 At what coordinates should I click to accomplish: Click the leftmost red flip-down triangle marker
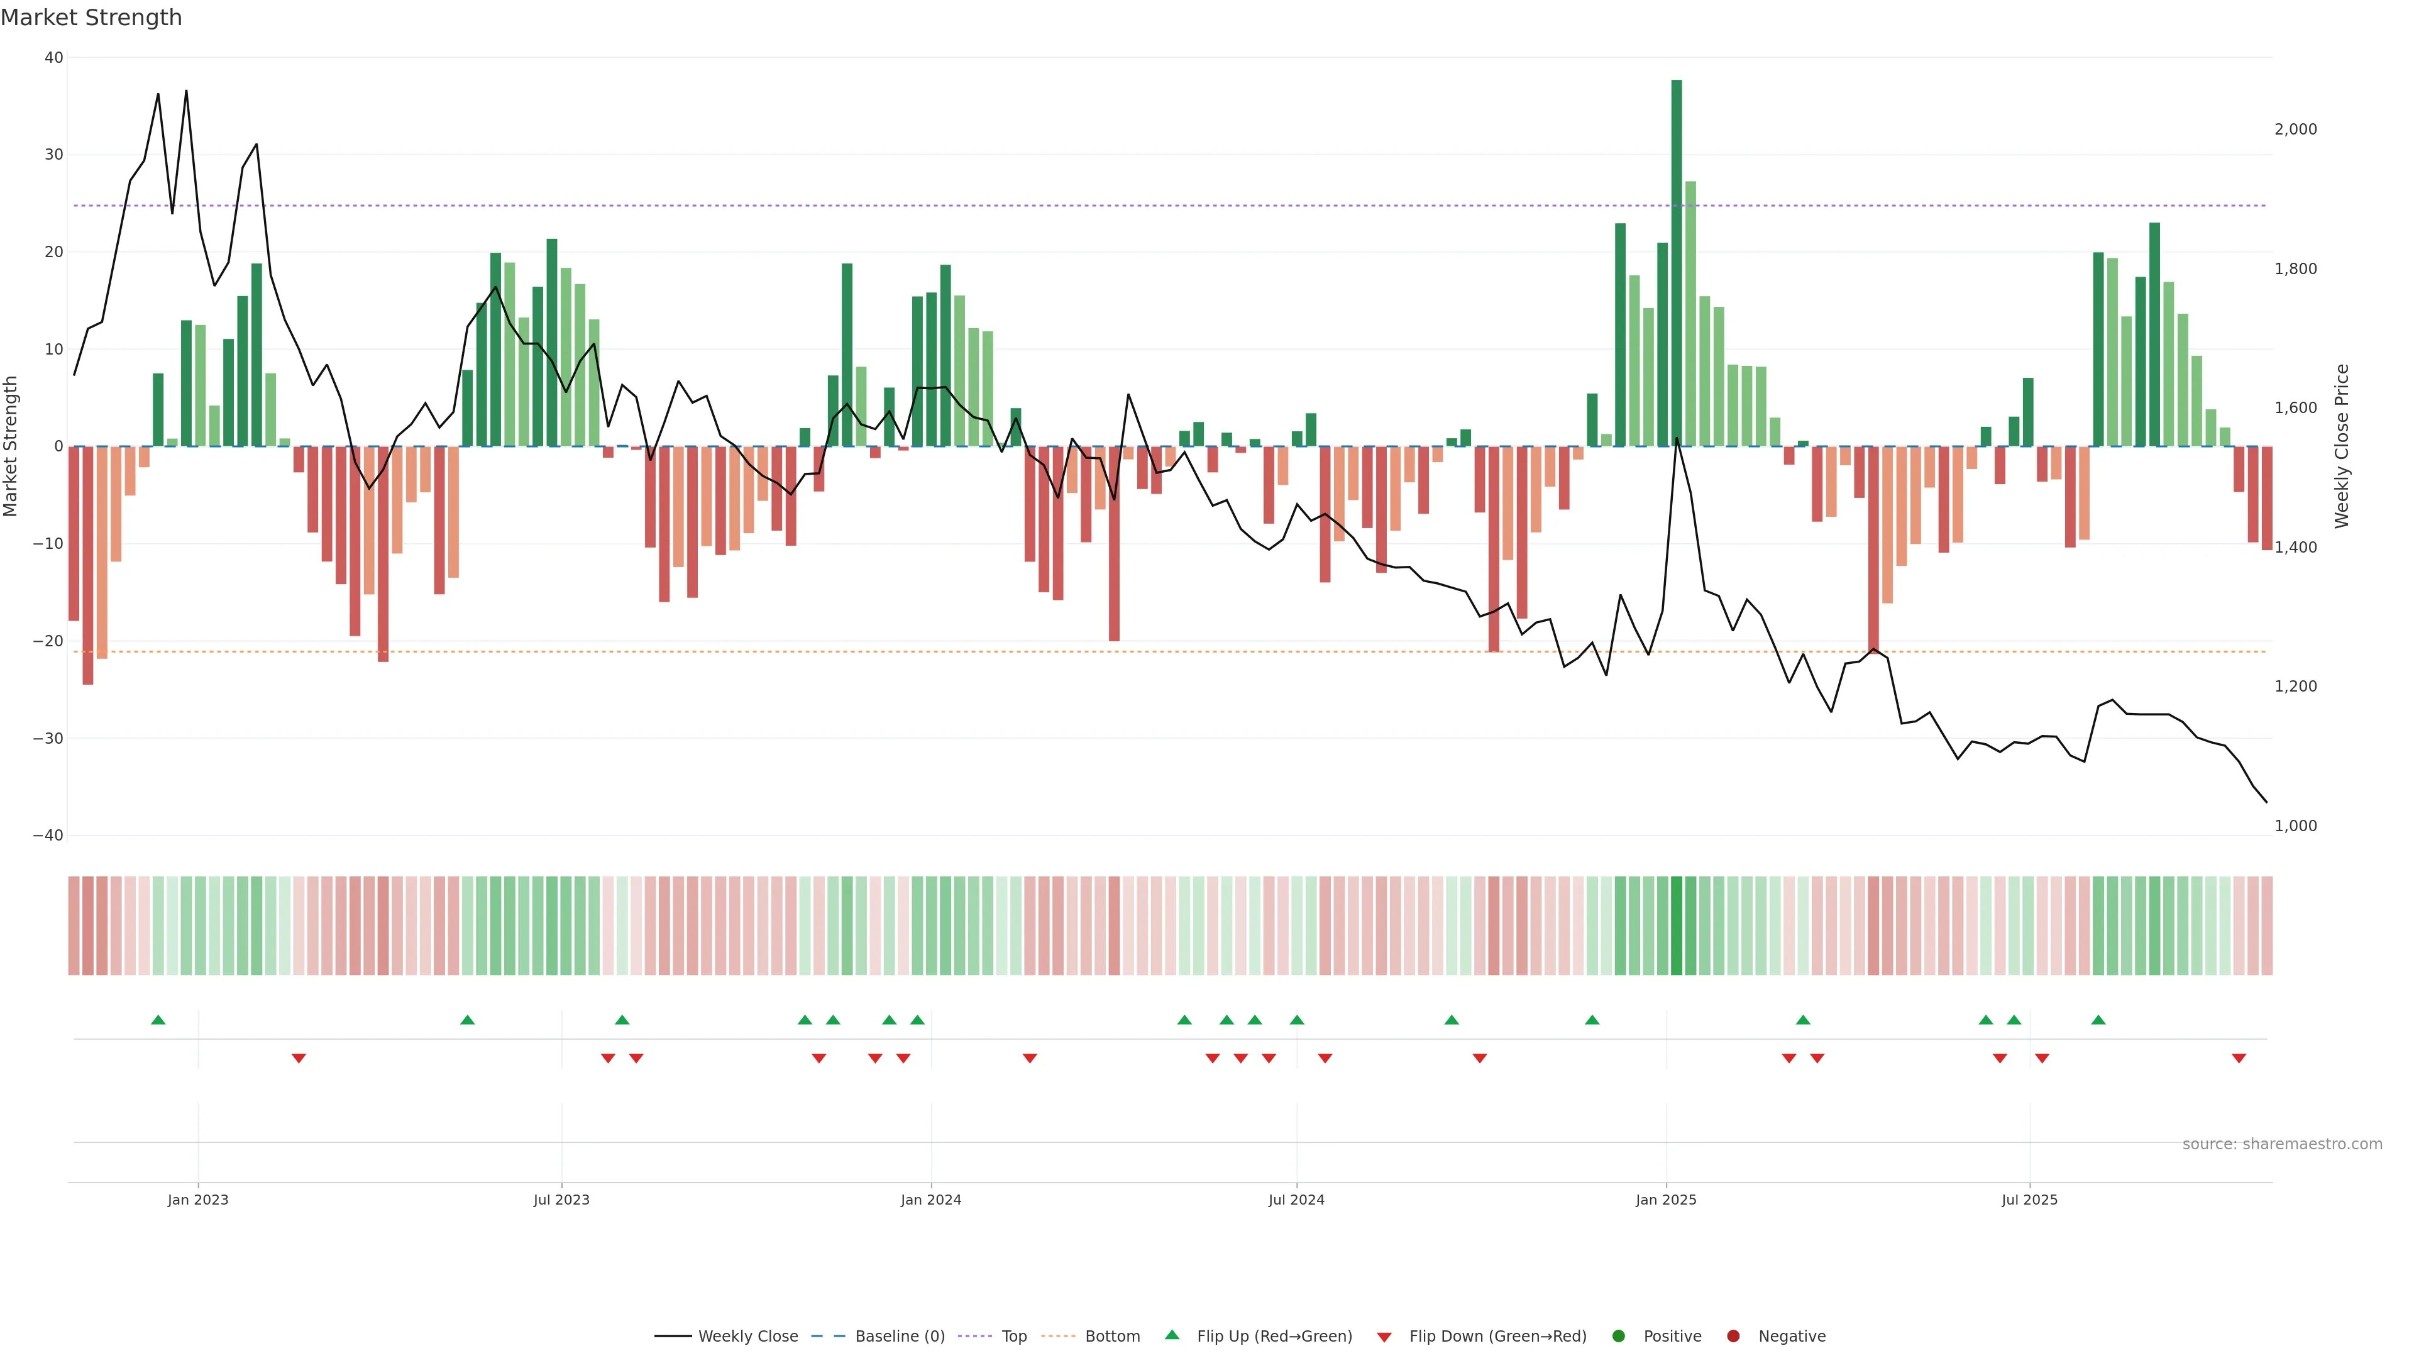299,1058
